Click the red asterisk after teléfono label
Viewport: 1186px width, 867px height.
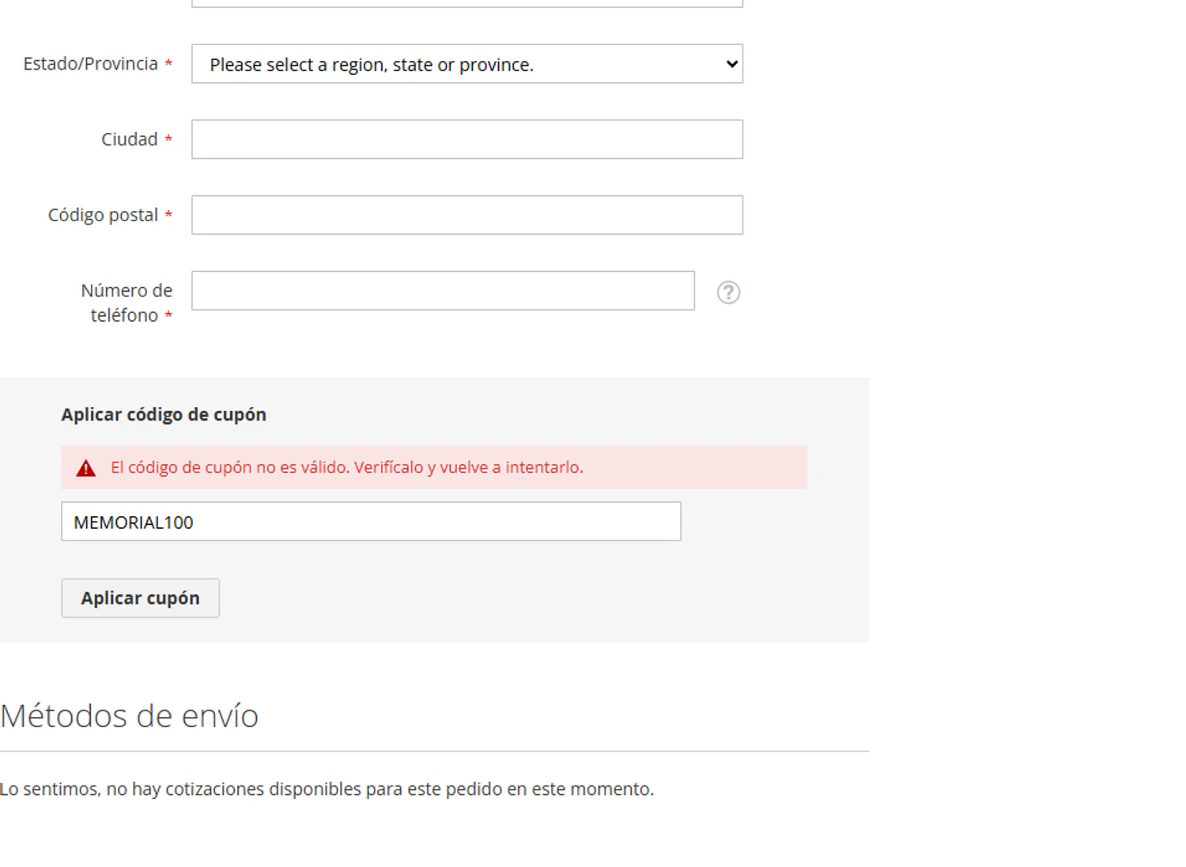(168, 316)
